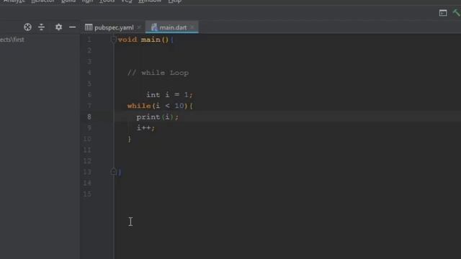Open the Build menu
The width and height of the screenshot is (461, 259).
pyautogui.click(x=68, y=1)
